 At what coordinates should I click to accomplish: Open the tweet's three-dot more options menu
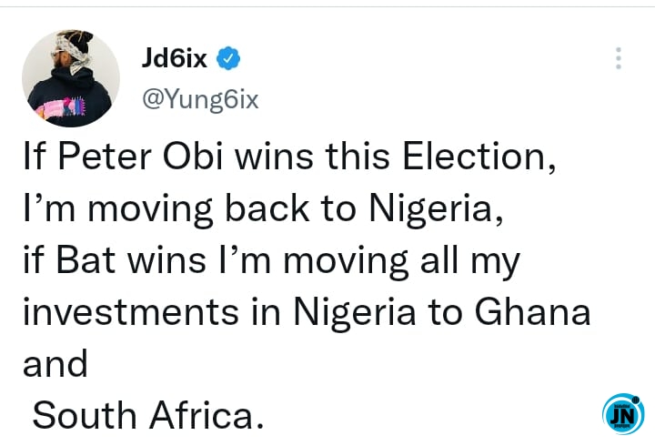619,58
